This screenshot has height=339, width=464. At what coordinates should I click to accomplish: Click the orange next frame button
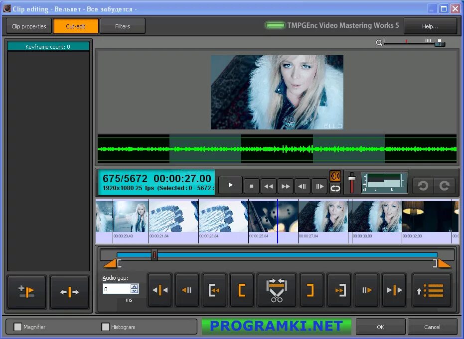coord(367,290)
